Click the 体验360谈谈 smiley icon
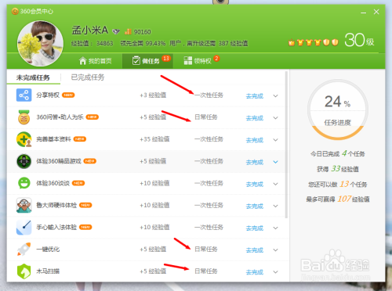The height and width of the screenshot is (291, 392). (x=24, y=183)
